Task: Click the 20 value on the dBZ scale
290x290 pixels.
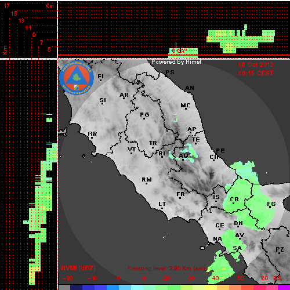Action: pyautogui.click(x=167, y=278)
